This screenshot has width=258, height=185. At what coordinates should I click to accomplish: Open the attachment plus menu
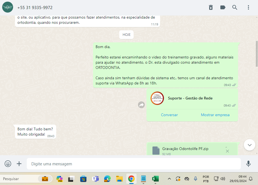coord(19,164)
